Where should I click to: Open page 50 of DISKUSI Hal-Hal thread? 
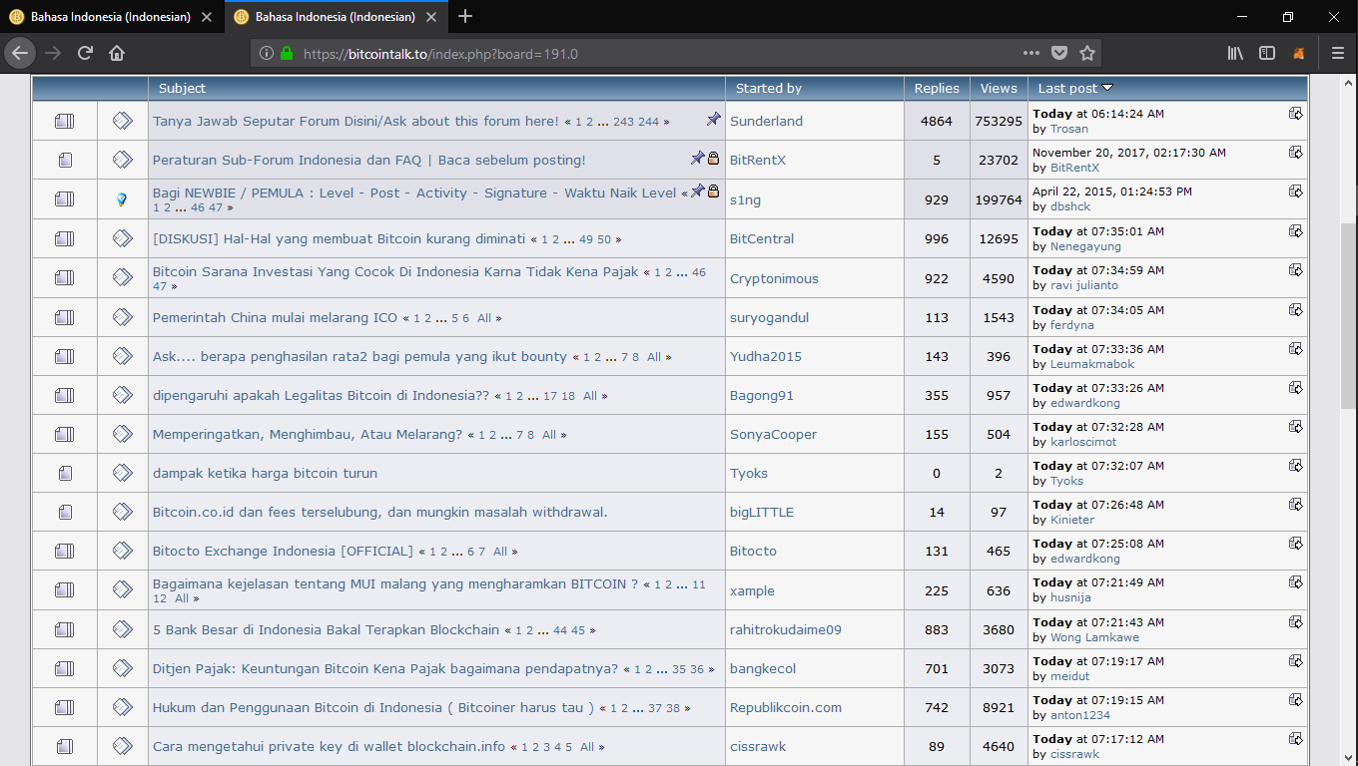604,239
